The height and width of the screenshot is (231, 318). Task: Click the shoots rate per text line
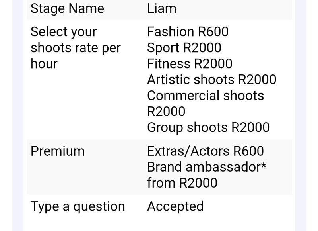pyautogui.click(x=76, y=48)
